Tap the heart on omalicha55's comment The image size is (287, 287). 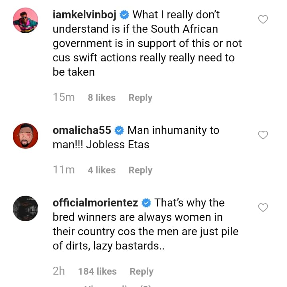click(263, 135)
